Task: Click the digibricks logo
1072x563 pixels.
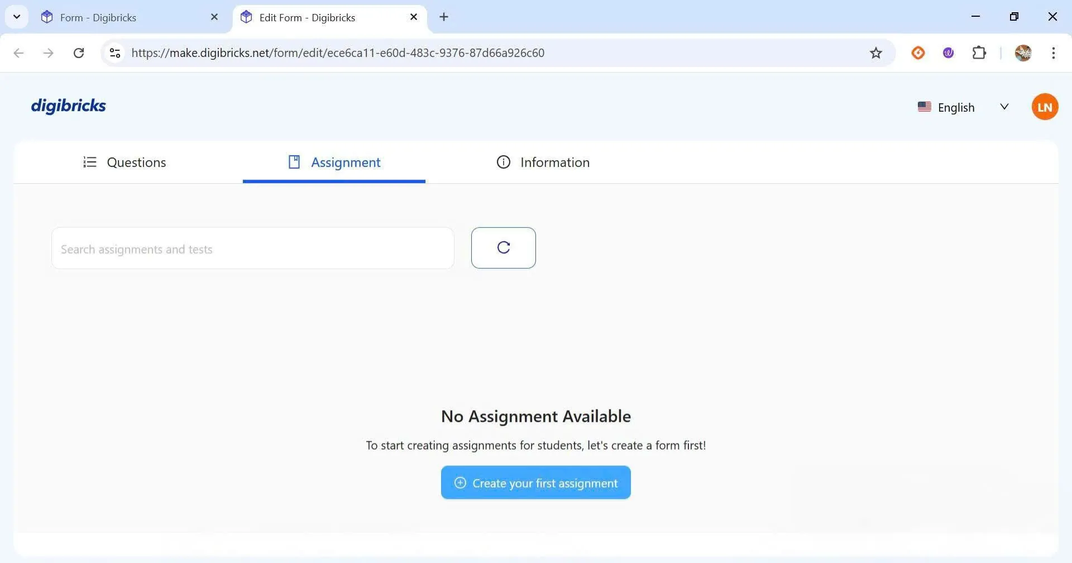Action: [x=68, y=106]
